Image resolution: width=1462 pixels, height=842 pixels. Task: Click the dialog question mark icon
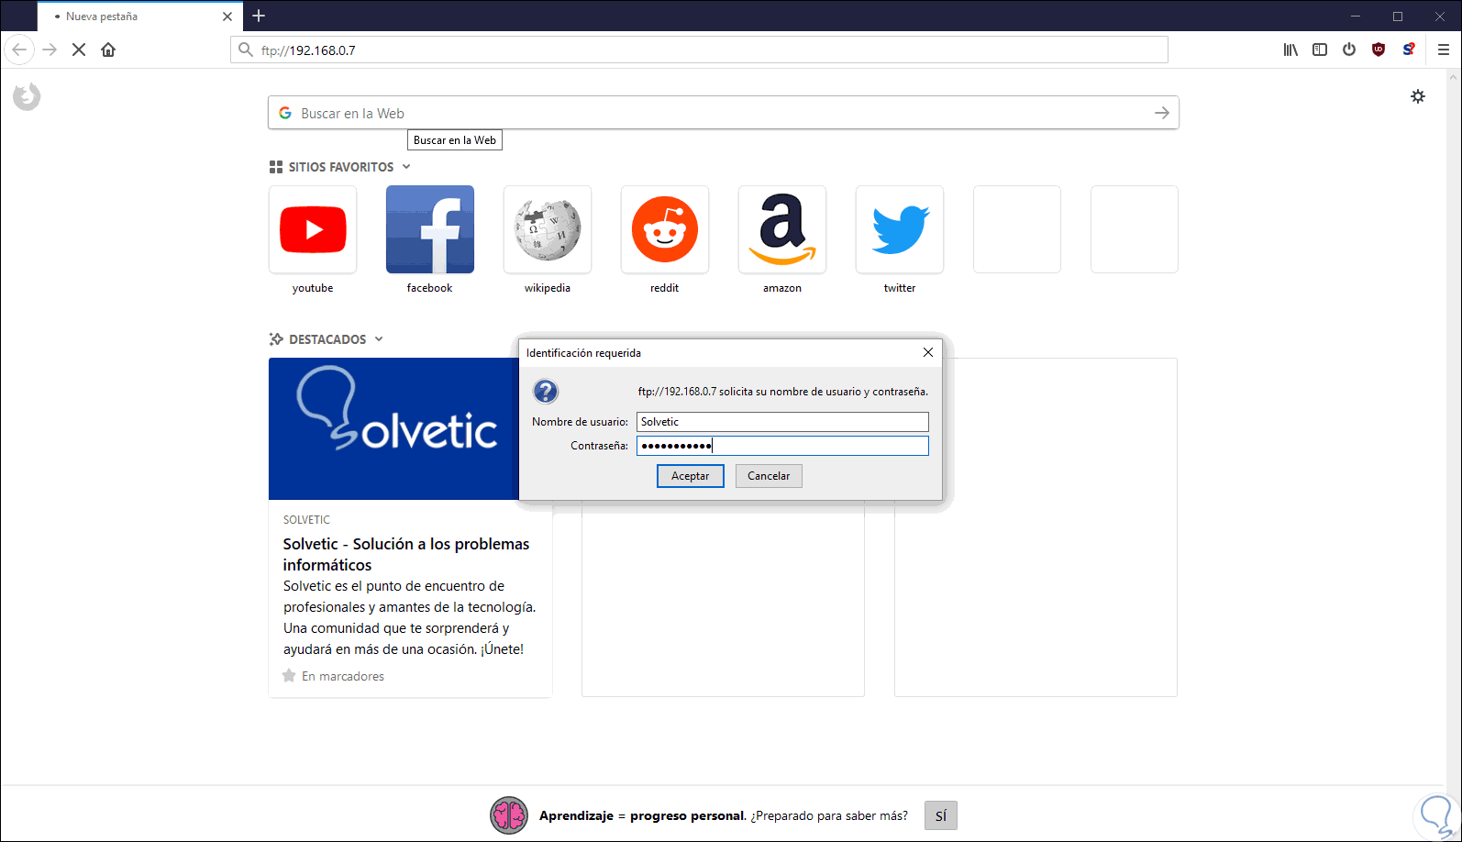pyautogui.click(x=546, y=392)
